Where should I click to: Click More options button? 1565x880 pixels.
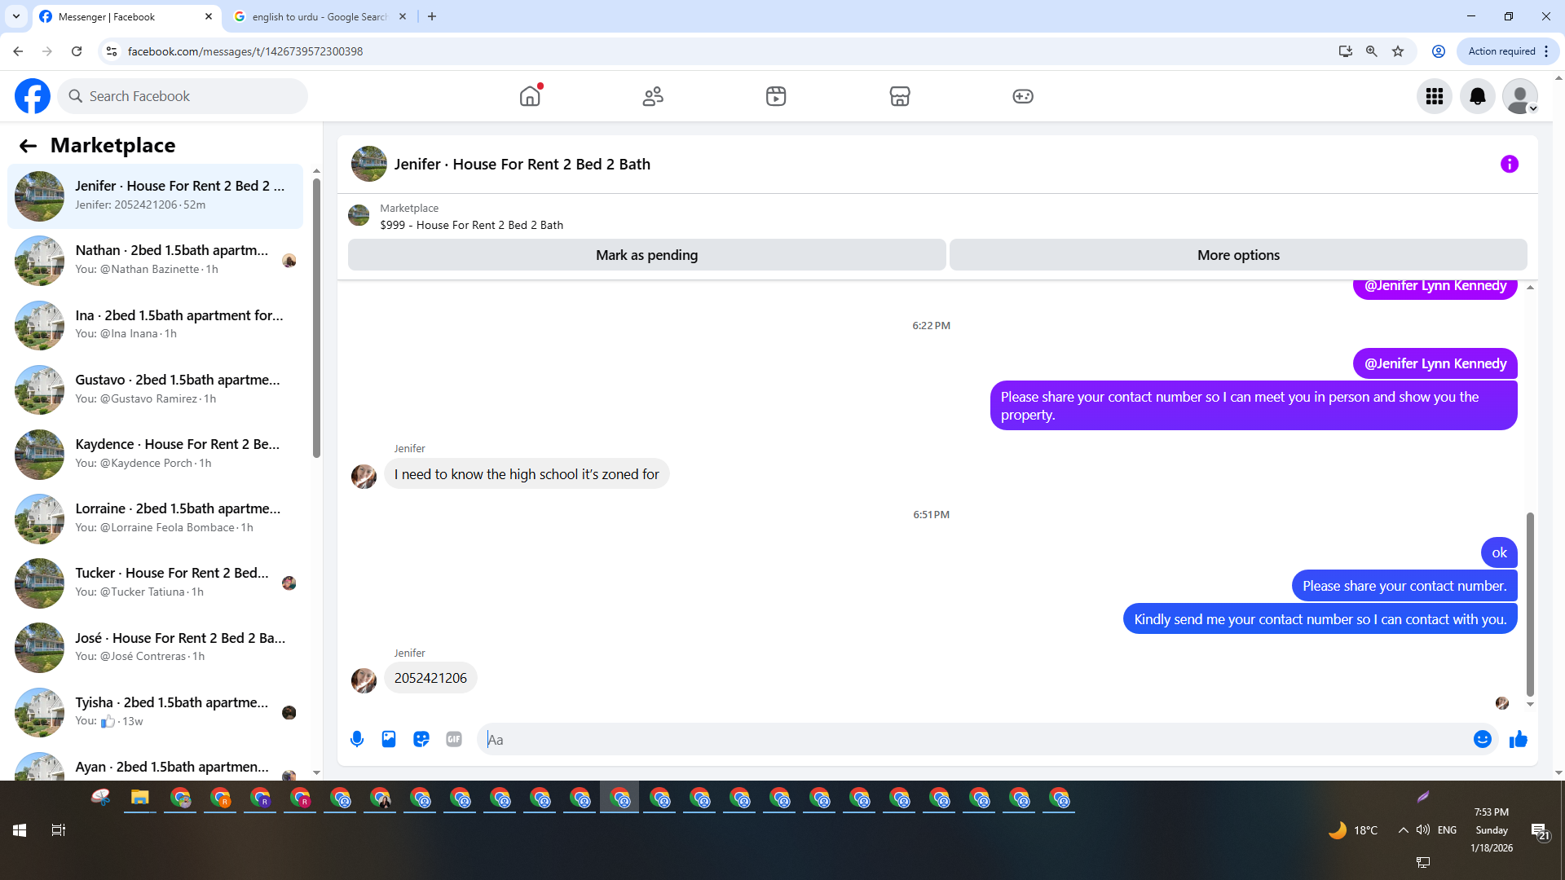tap(1237, 255)
